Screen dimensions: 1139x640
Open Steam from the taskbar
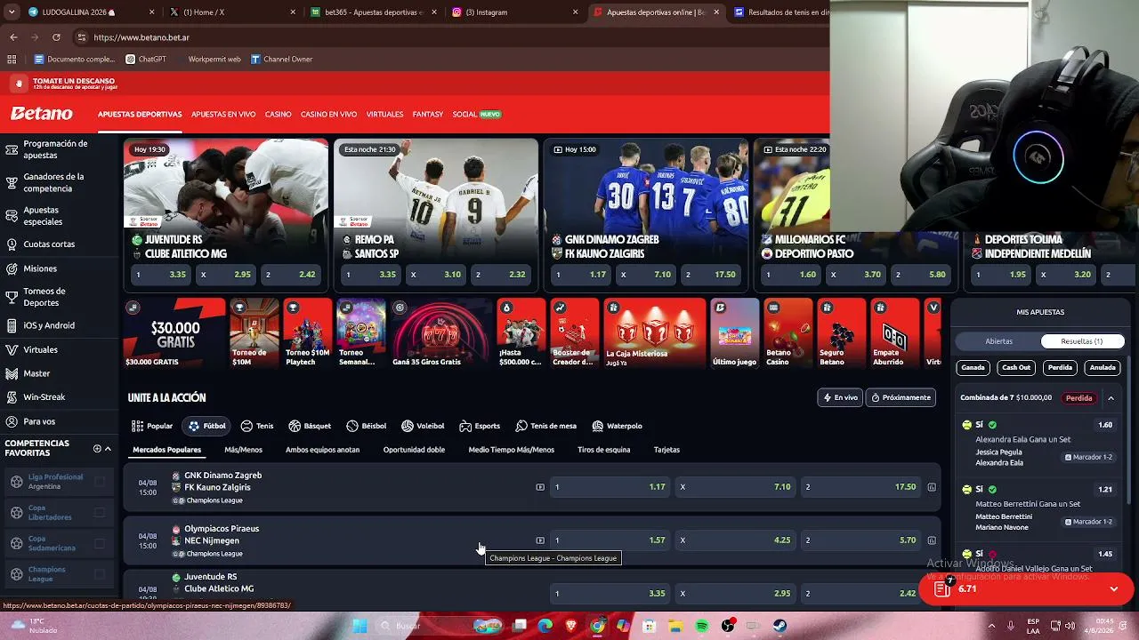coord(780,626)
